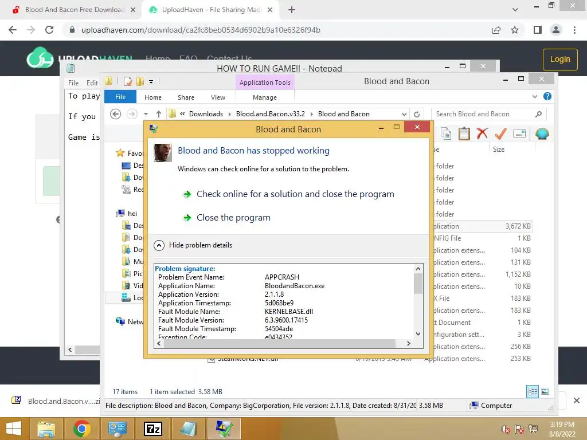
Task: Click the red X delete icon
Action: [482, 133]
